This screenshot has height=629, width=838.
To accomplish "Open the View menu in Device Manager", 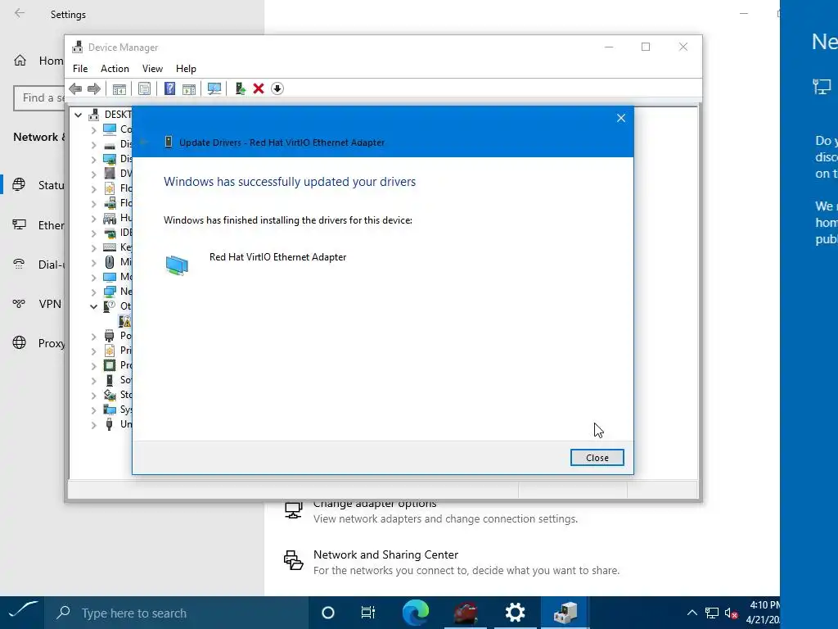I will coord(152,69).
